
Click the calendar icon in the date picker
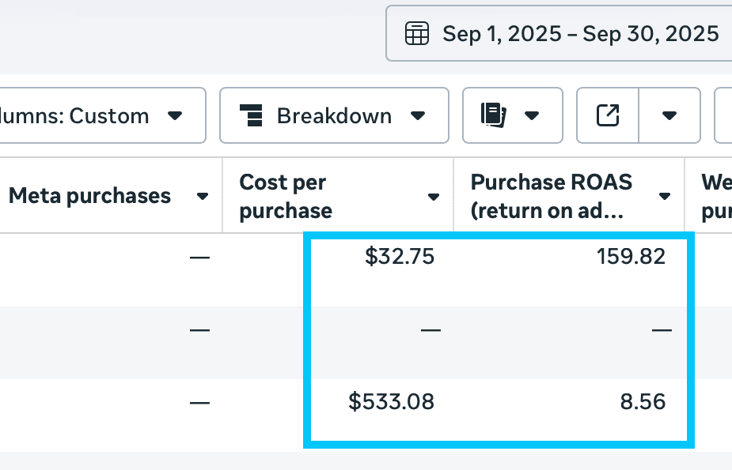pos(417,34)
